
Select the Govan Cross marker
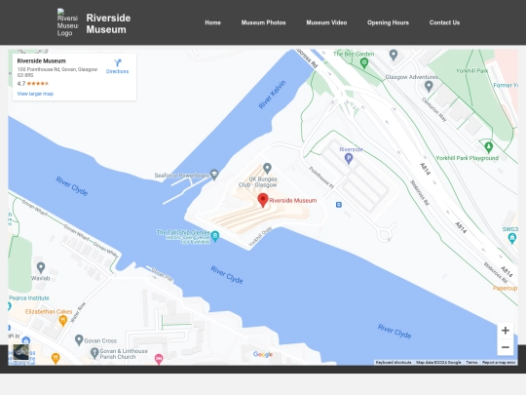[x=79, y=340]
